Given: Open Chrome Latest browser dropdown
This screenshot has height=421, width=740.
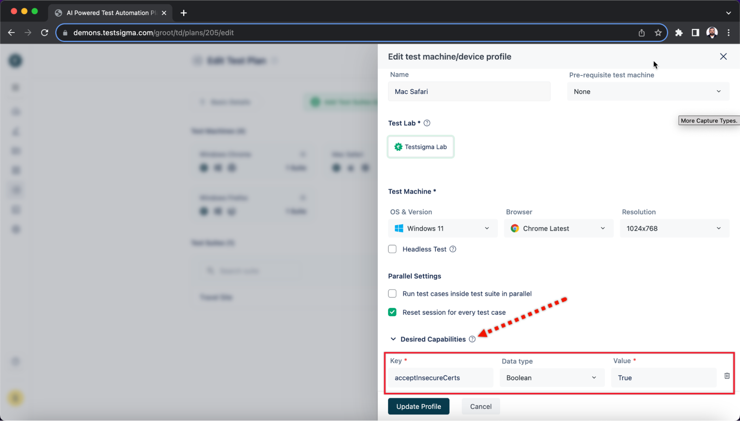Looking at the screenshot, I should (558, 228).
